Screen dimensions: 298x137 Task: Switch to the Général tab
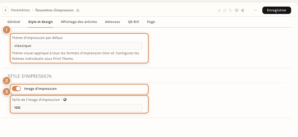[14, 22]
